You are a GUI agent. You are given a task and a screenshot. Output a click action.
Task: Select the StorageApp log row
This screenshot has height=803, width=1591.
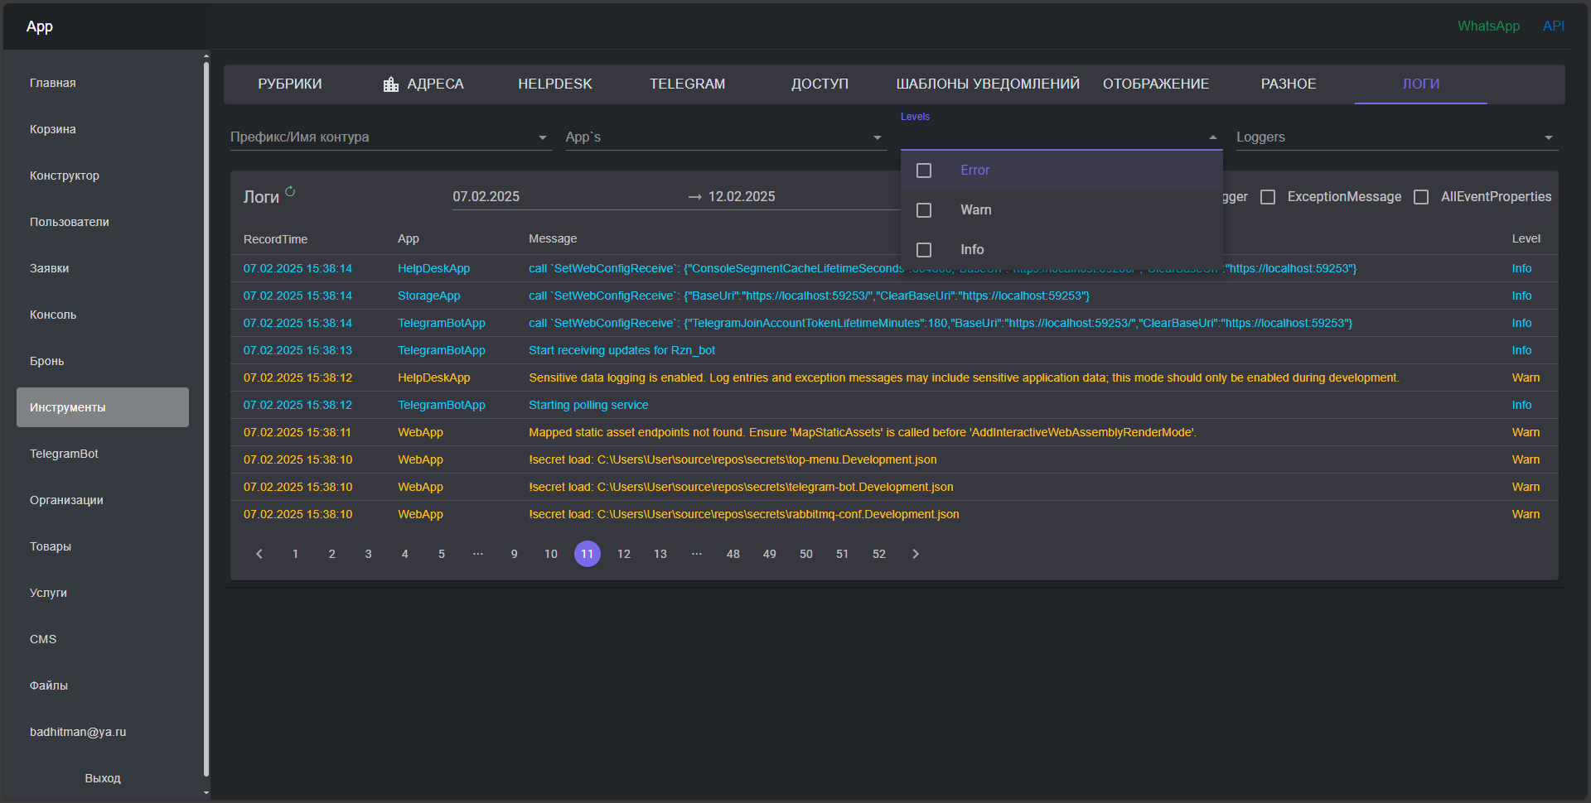tap(894, 296)
